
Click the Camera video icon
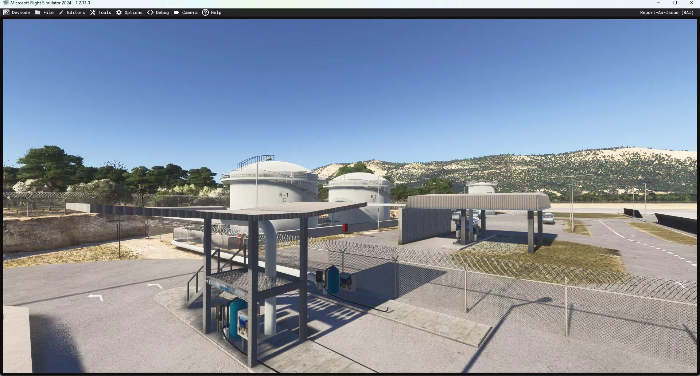tap(176, 12)
